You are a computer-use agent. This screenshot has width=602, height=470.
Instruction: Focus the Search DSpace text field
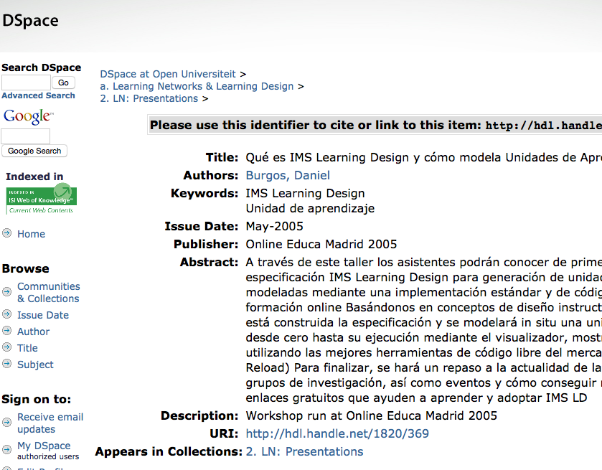coord(26,83)
